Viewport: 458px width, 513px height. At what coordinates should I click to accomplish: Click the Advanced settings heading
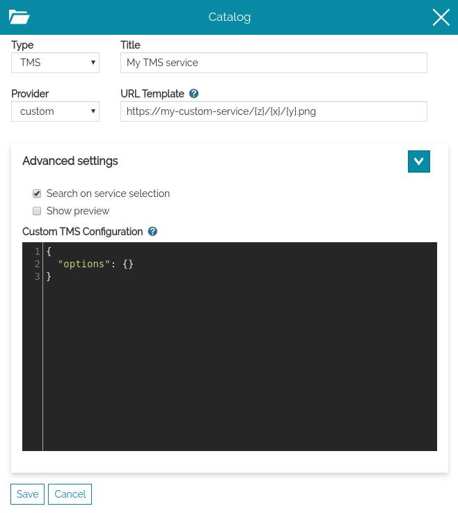pos(70,161)
